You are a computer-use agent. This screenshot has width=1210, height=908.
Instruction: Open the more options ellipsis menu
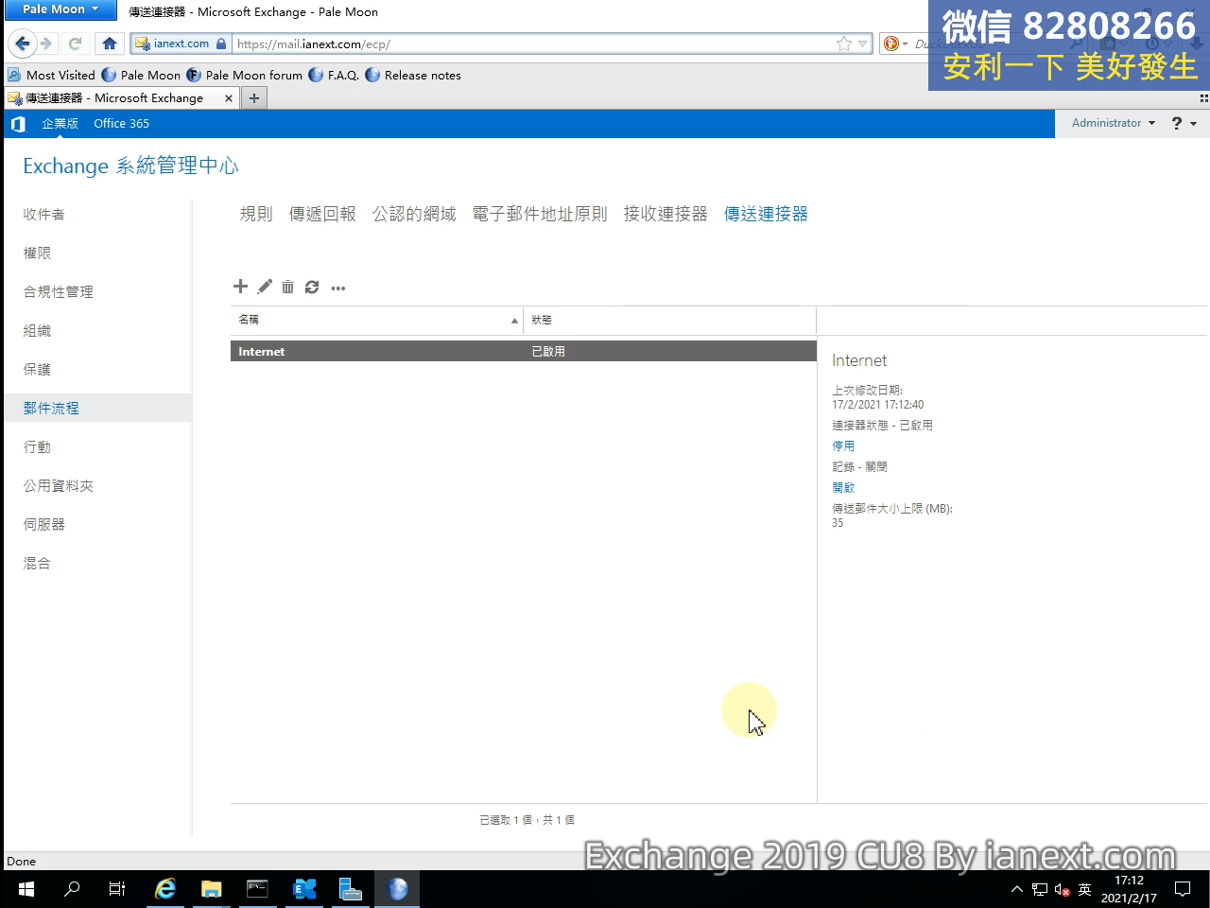coord(338,288)
